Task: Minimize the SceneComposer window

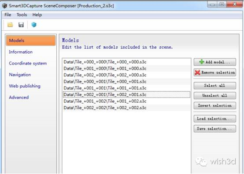Action: [212, 4]
